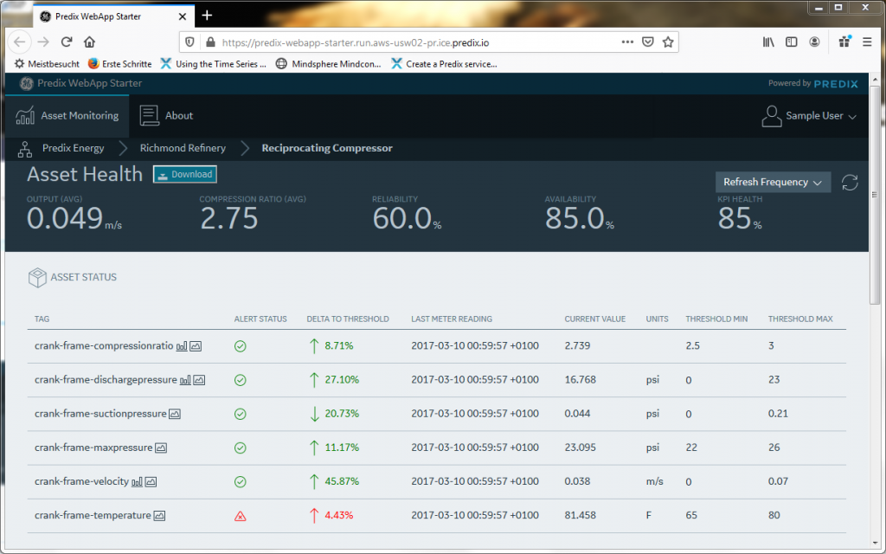This screenshot has height=554, width=886.
Task: Go to the browser home page
Action: 89,42
